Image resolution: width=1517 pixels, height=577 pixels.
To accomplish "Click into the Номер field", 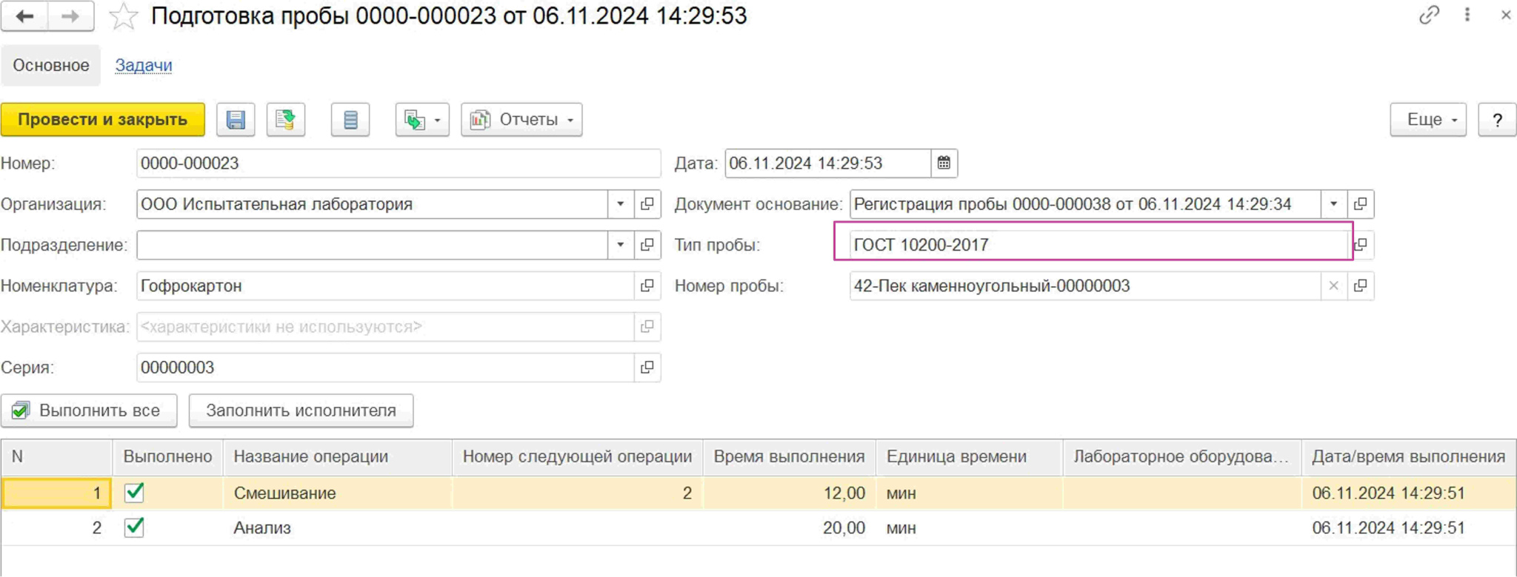I will [x=399, y=163].
